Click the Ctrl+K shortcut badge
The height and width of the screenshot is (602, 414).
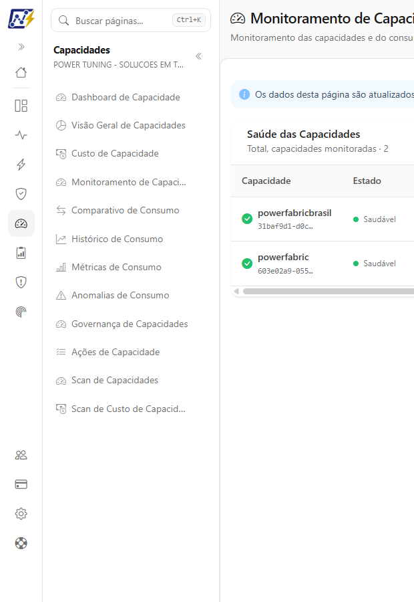tap(188, 19)
